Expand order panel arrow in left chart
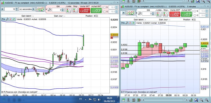 coord(46,9)
